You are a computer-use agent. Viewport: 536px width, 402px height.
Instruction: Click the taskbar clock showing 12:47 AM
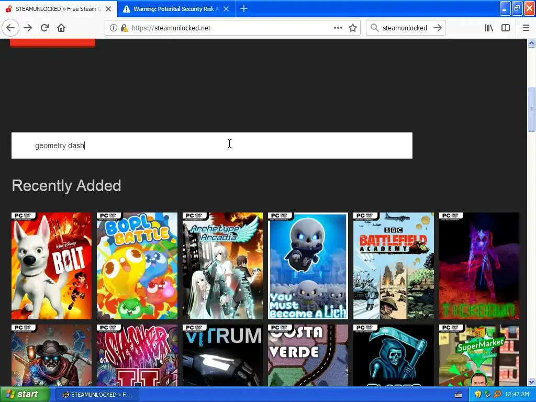coord(517,395)
